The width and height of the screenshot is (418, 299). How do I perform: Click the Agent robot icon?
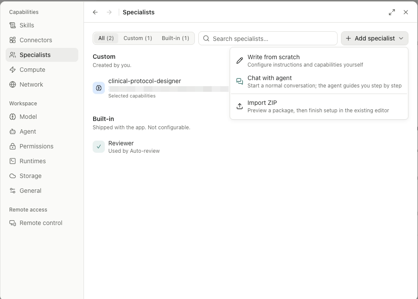pyautogui.click(x=13, y=131)
